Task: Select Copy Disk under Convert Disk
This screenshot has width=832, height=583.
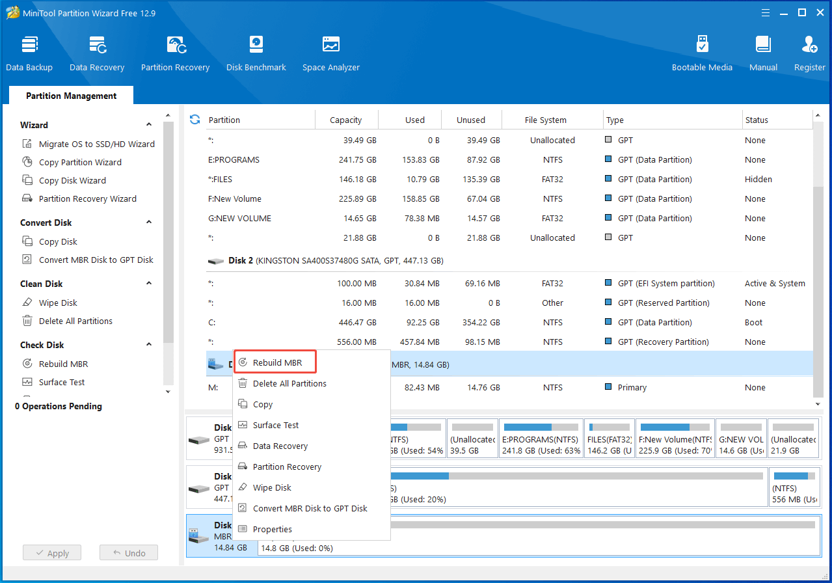Action: click(49, 241)
